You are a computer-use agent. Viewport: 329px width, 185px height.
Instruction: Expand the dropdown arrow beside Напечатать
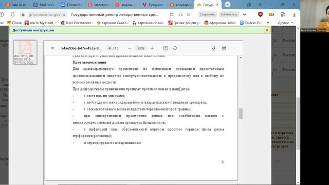[x=245, y=14]
